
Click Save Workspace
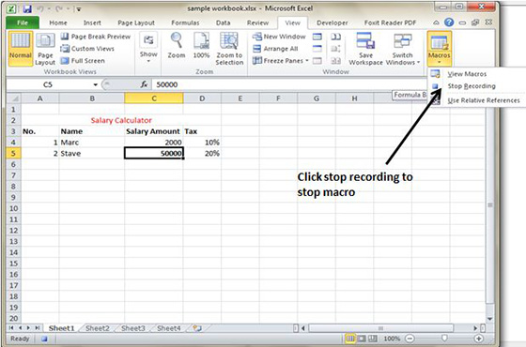click(x=365, y=49)
